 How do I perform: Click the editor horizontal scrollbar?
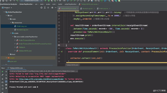[x=116, y=63]
